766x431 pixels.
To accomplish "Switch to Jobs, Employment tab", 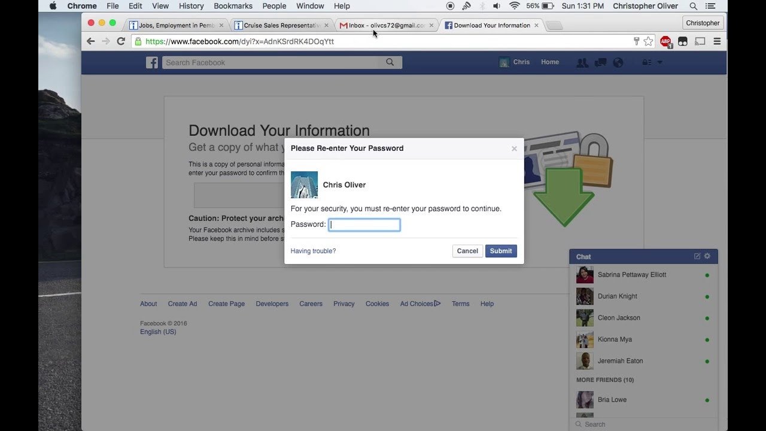I will coord(177,25).
